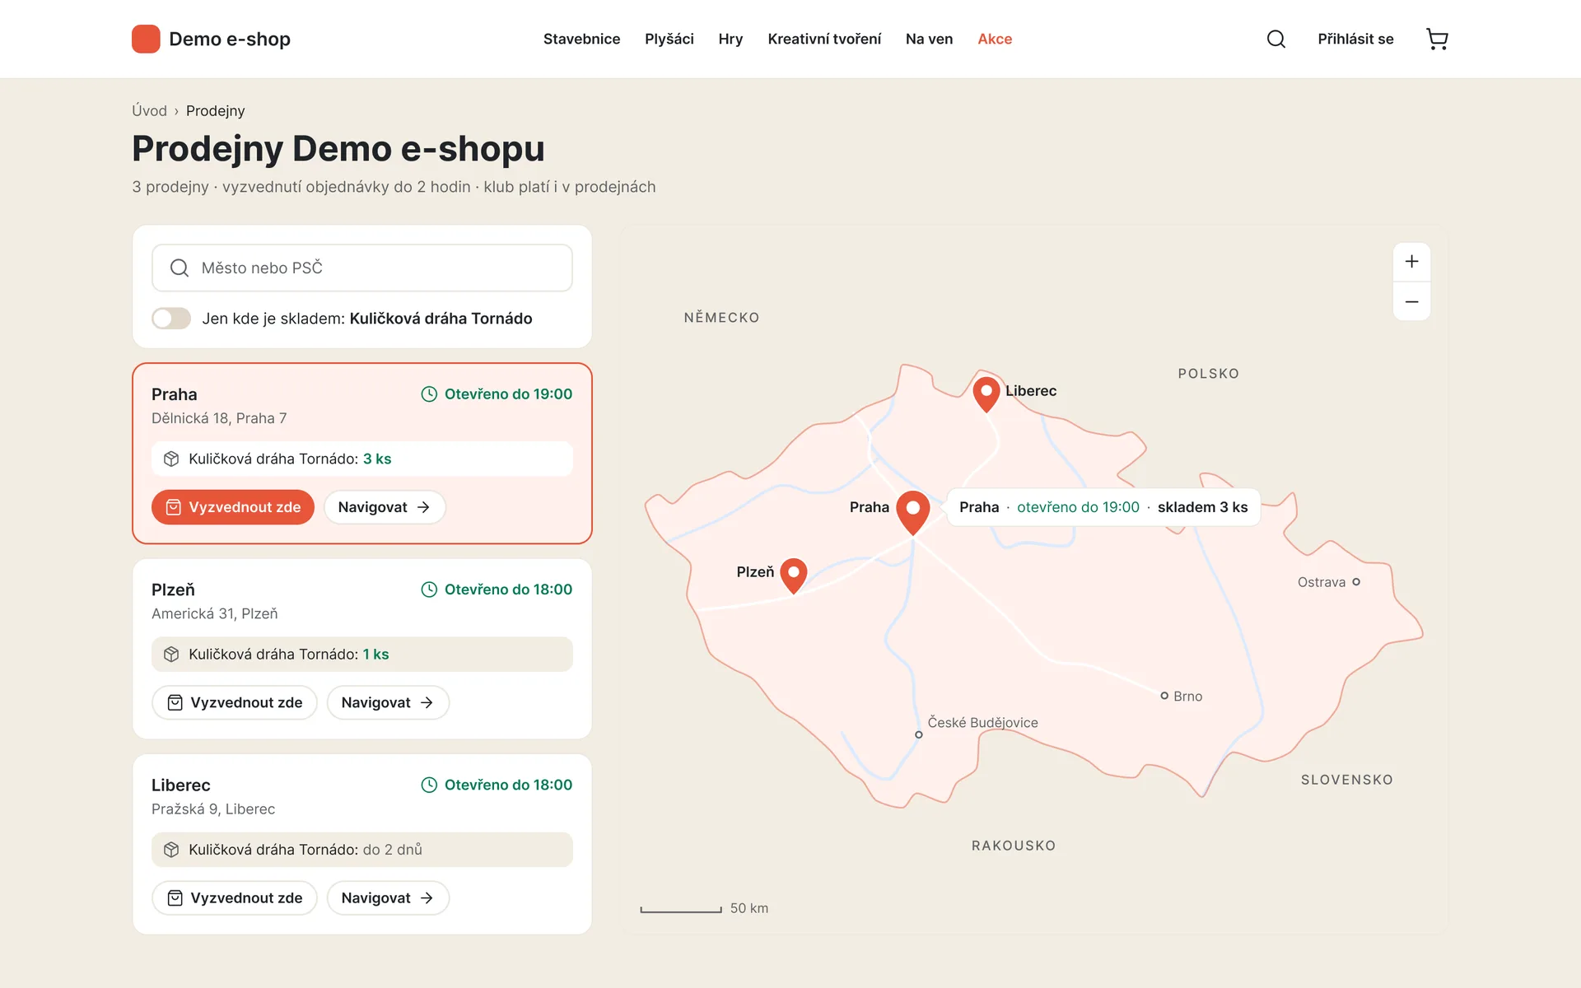This screenshot has width=1581, height=988.
Task: Click the Brno city marker on map
Action: pyautogui.click(x=1164, y=696)
